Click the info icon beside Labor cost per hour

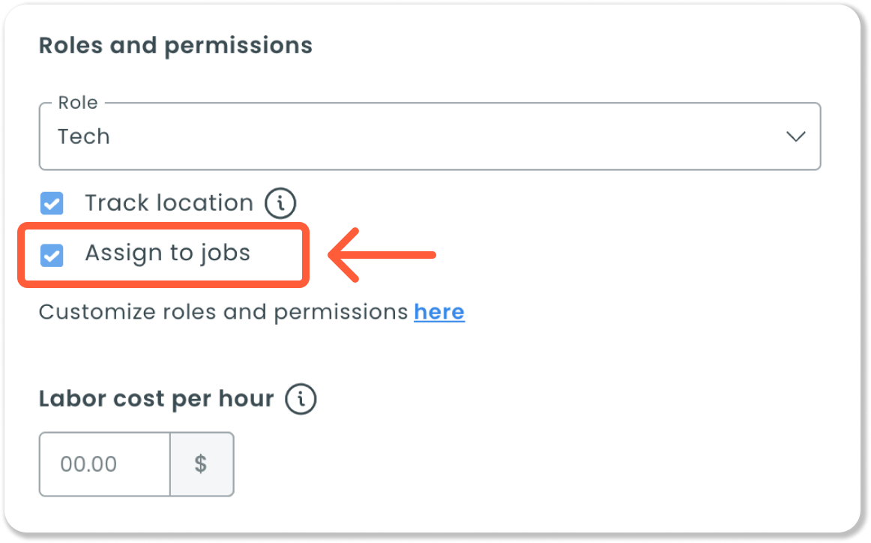pos(301,399)
